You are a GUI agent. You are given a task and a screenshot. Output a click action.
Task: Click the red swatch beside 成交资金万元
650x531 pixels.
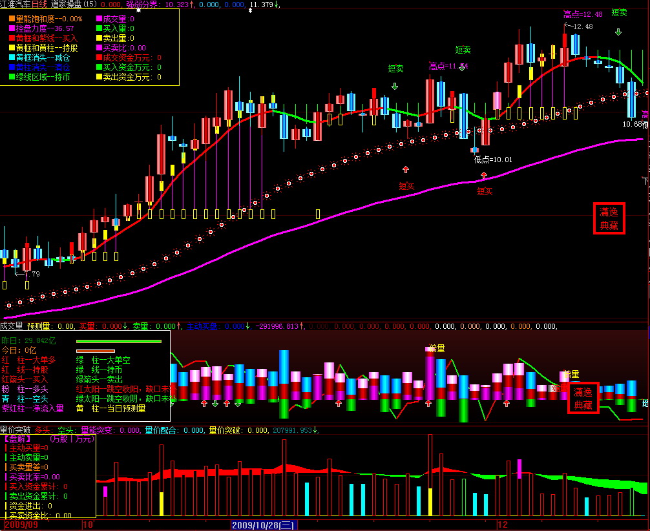[x=99, y=57]
